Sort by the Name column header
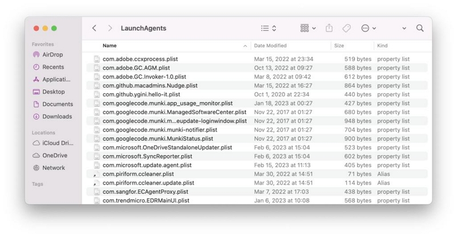 110,46
